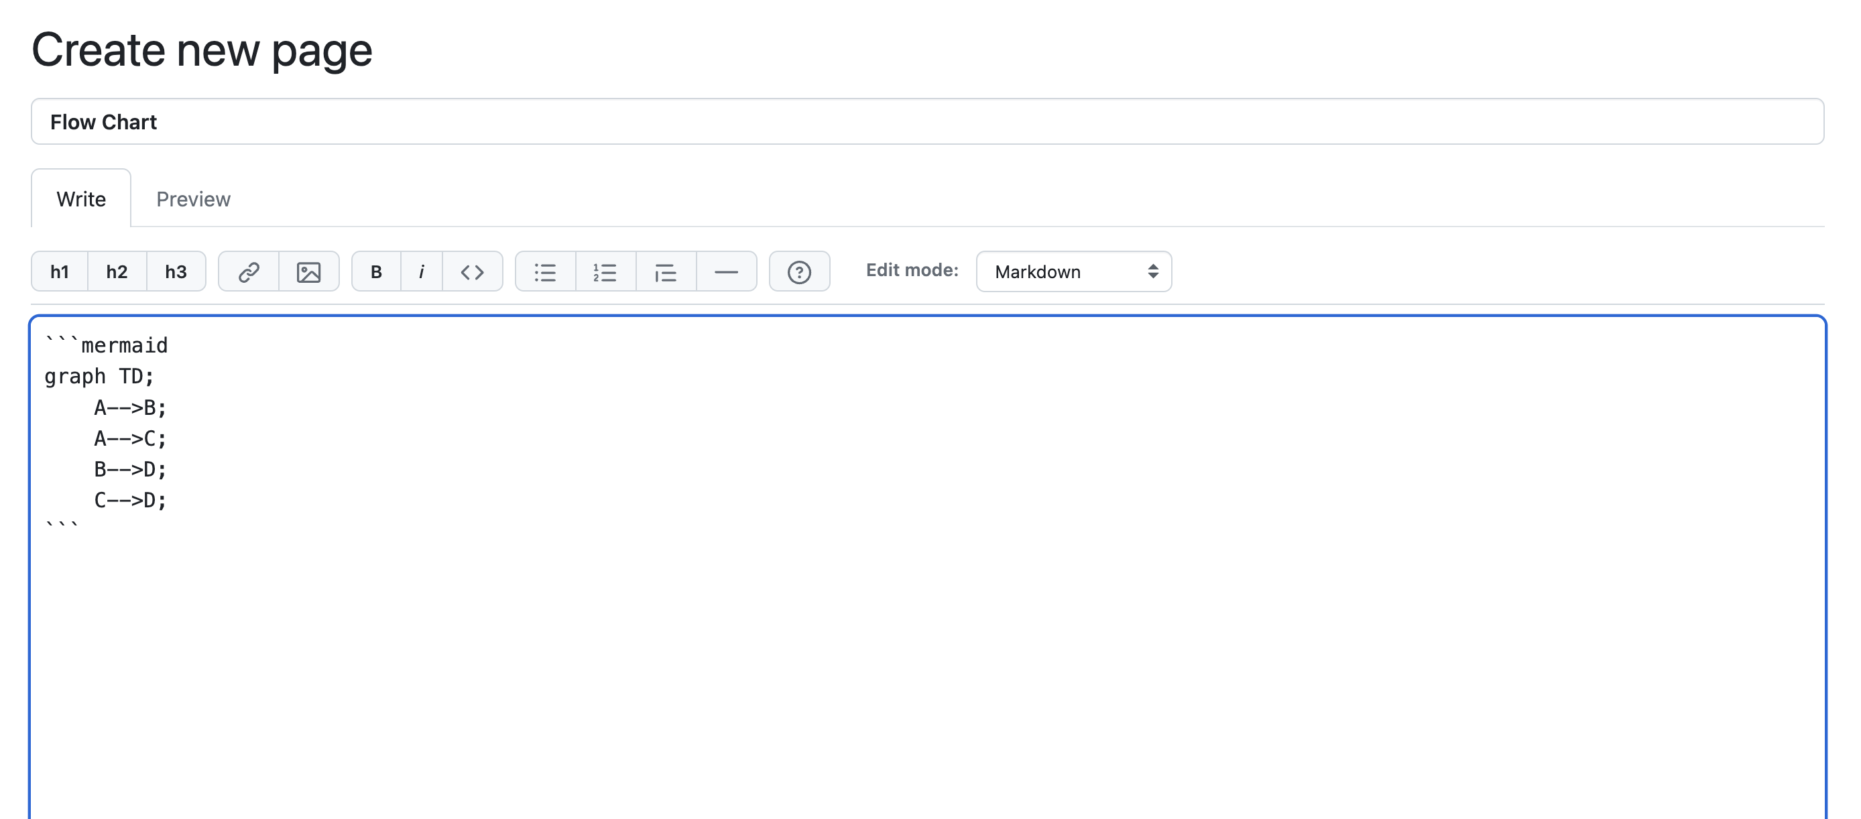The width and height of the screenshot is (1861, 819).
Task: Switch to the Preview tab
Action: [194, 198]
